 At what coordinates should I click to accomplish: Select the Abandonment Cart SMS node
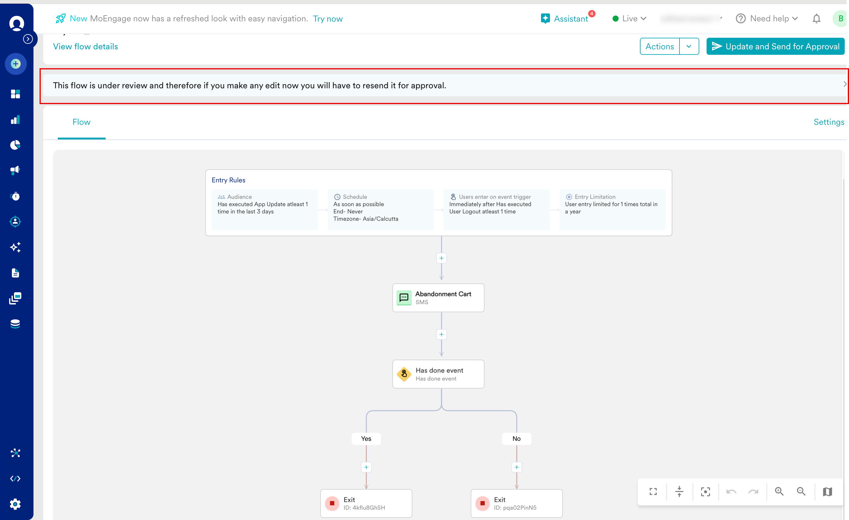438,297
